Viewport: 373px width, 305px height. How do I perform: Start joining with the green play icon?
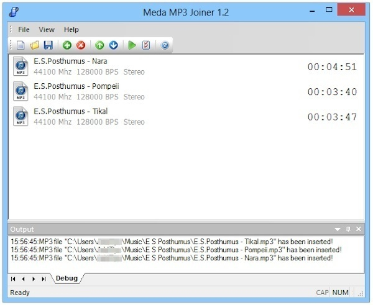tap(132, 45)
